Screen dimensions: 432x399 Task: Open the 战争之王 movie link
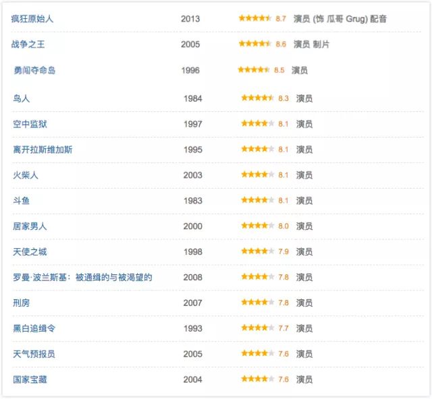(28, 44)
